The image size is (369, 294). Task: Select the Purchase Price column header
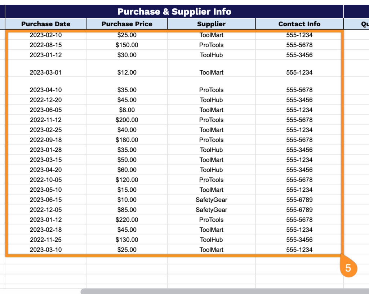click(x=127, y=24)
